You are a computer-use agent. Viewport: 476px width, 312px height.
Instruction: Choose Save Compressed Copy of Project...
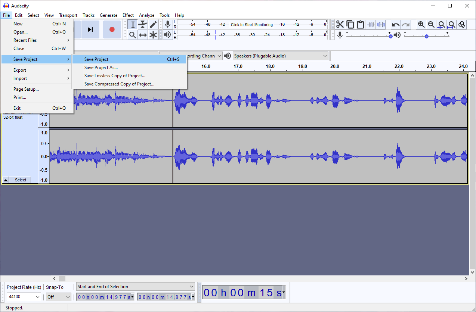point(129,84)
